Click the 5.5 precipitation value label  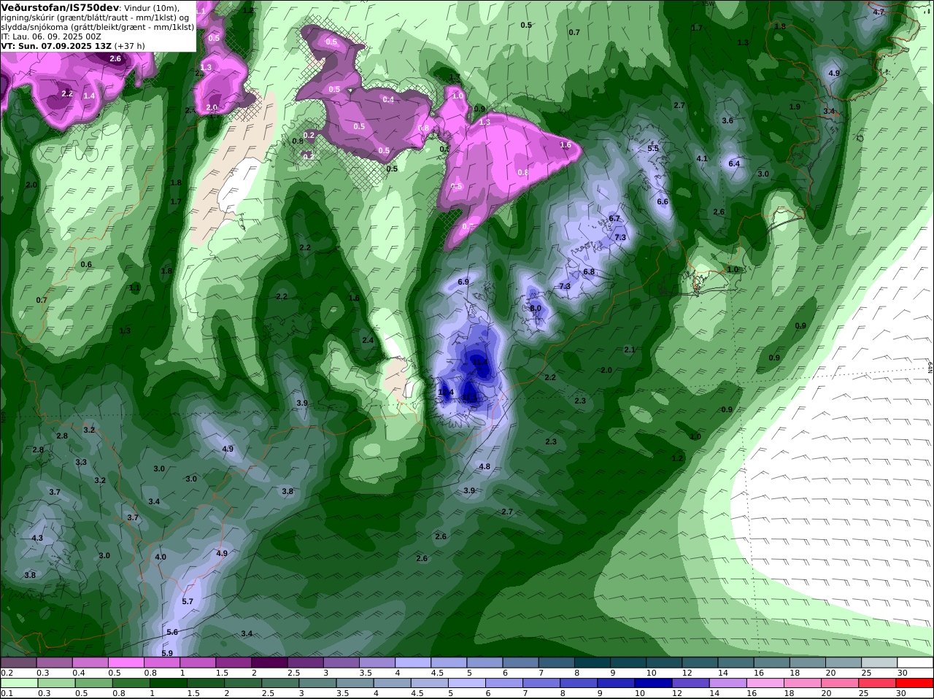[x=653, y=149]
